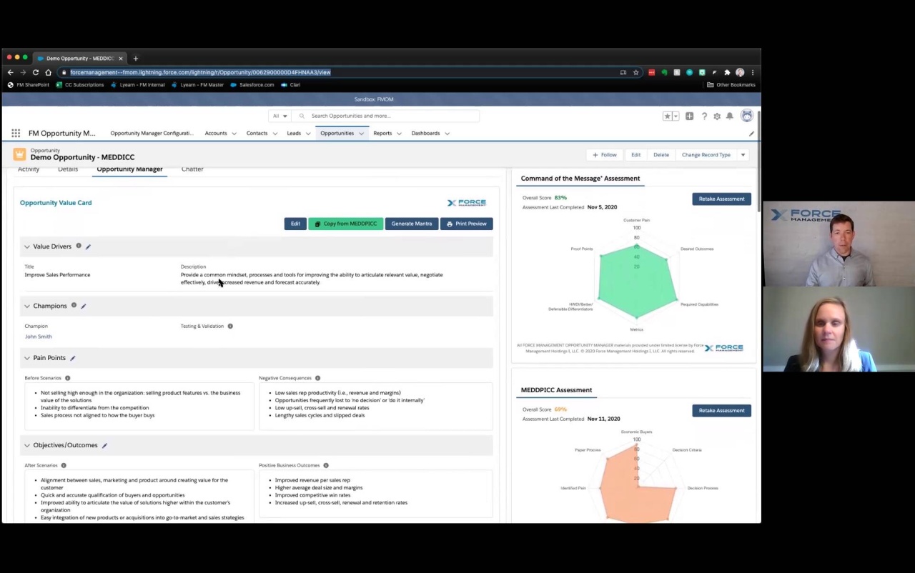This screenshot has width=915, height=573.
Task: Open Salesforce Help question mark icon
Action: point(704,116)
